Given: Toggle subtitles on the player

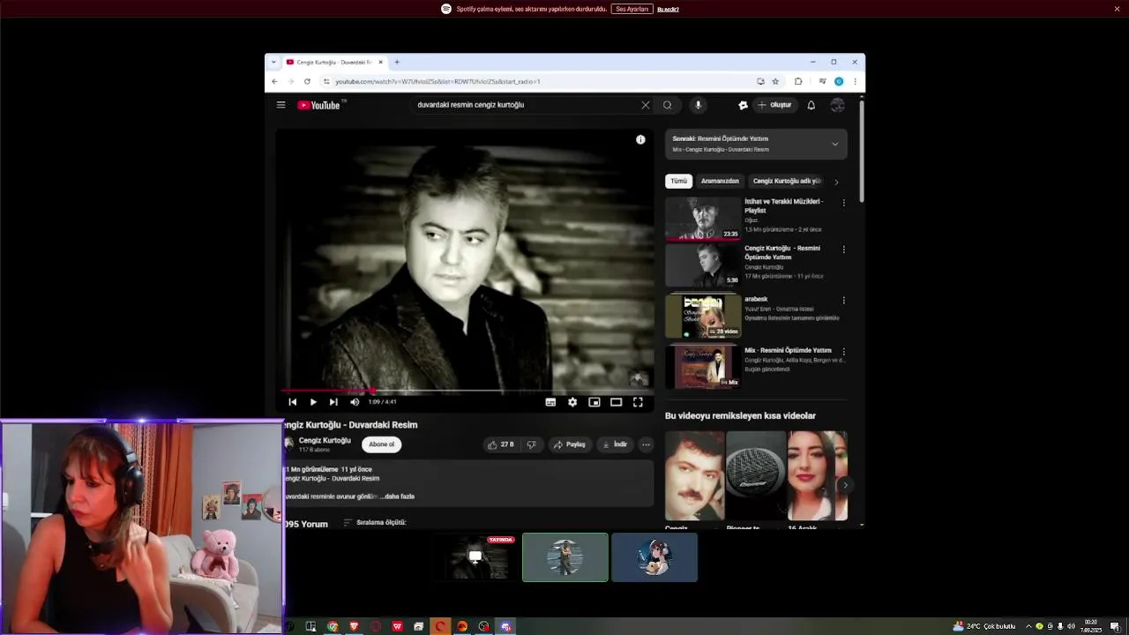Looking at the screenshot, I should [x=550, y=402].
